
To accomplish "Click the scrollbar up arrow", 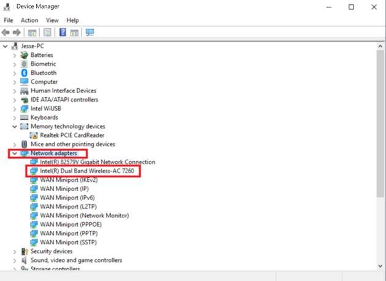I will click(380, 46).
